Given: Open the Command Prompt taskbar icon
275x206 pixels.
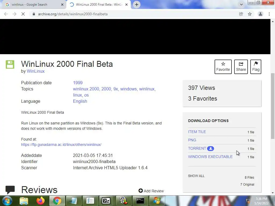Looking at the screenshot, I should point(140,201).
